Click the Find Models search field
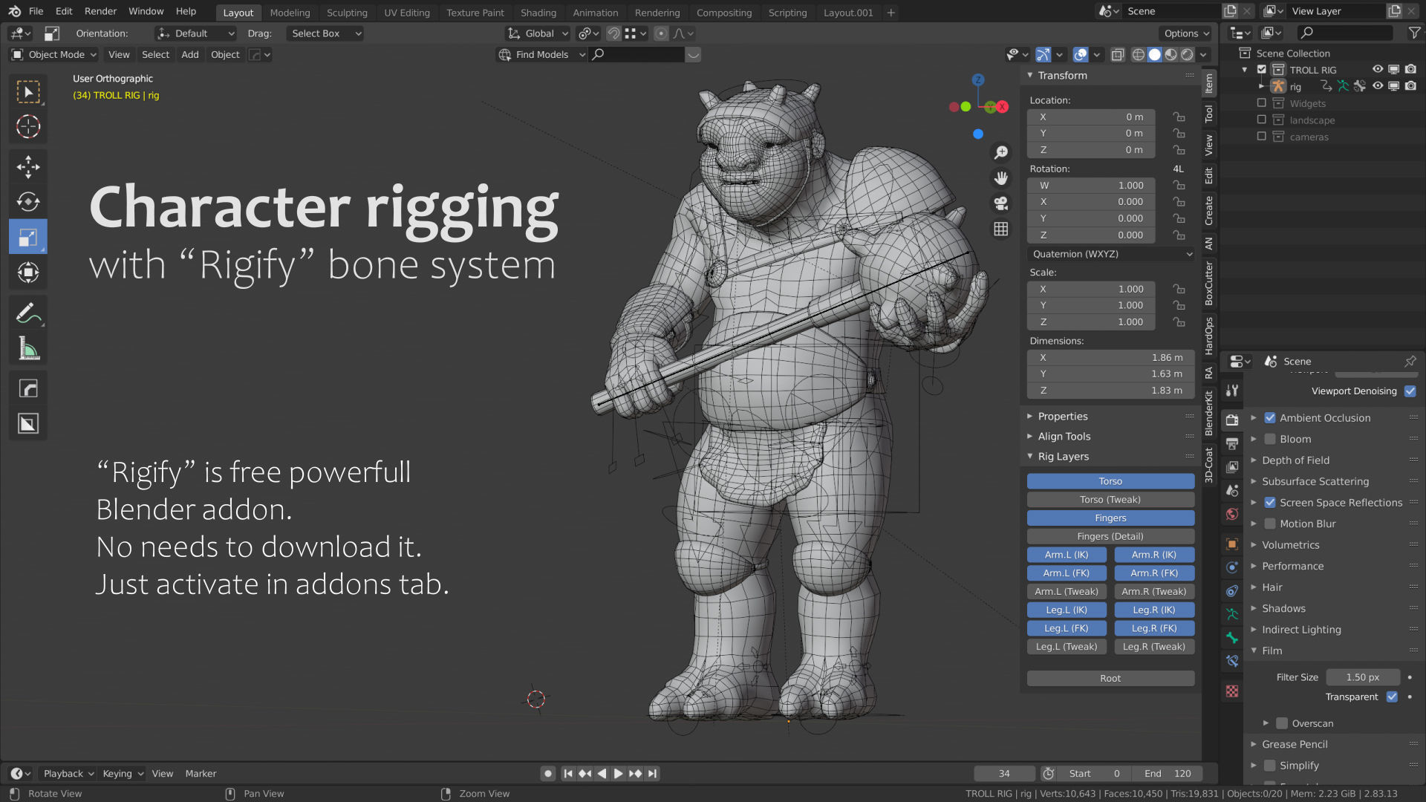1426x802 pixels. [x=637, y=54]
